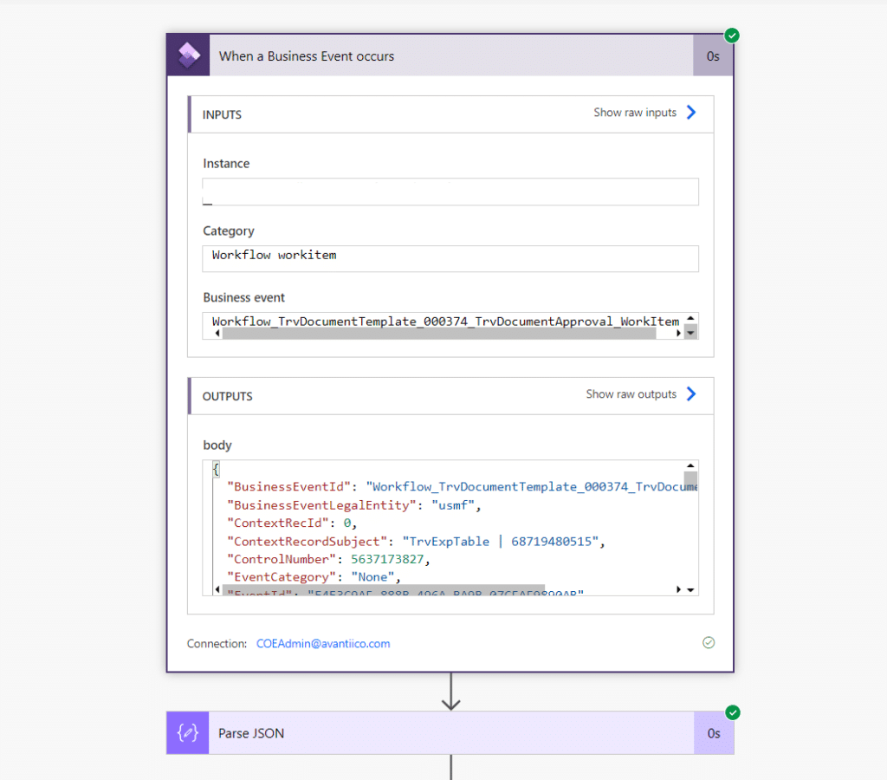Click the Instance input field
Image resolution: width=887 pixels, height=780 pixels.
[450, 192]
